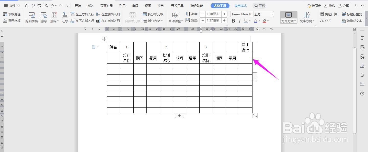The image size is (368, 152).
Task: Open 表格属性 (Table Properties)
Action: (12, 14)
